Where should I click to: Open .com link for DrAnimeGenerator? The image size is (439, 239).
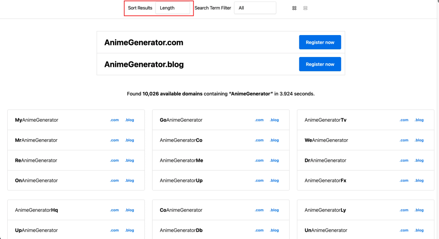pyautogui.click(x=404, y=160)
